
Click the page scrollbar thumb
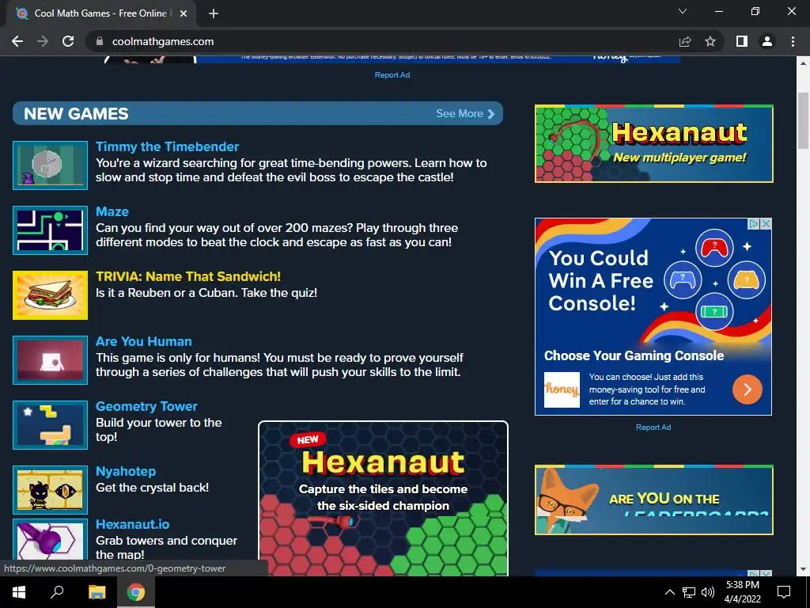point(803,120)
